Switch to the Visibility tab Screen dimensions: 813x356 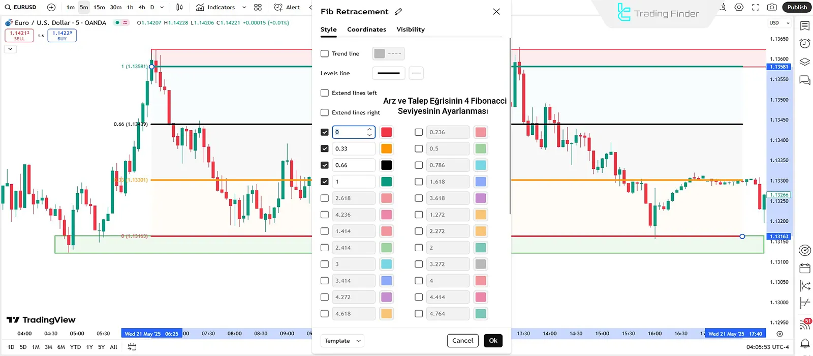click(411, 29)
